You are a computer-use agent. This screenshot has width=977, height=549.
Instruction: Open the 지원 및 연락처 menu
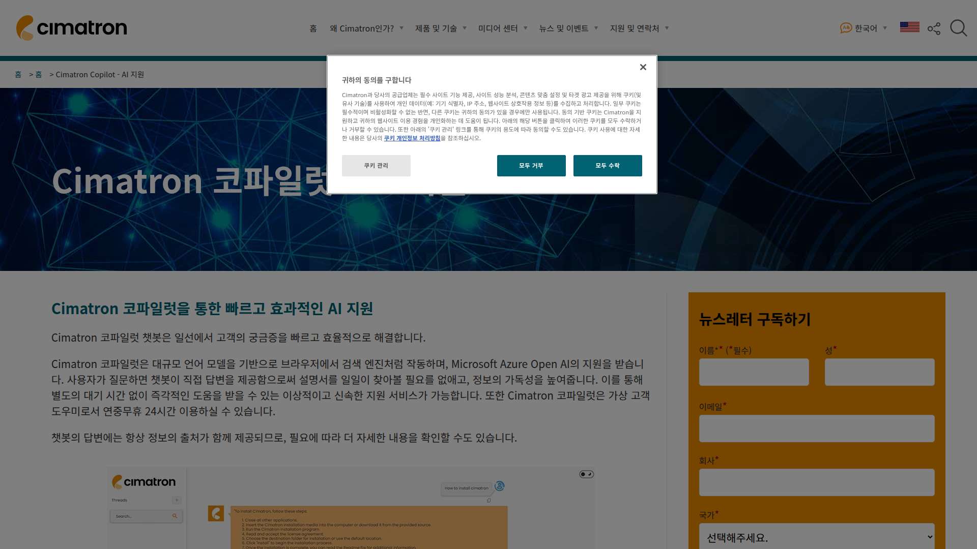tap(635, 28)
